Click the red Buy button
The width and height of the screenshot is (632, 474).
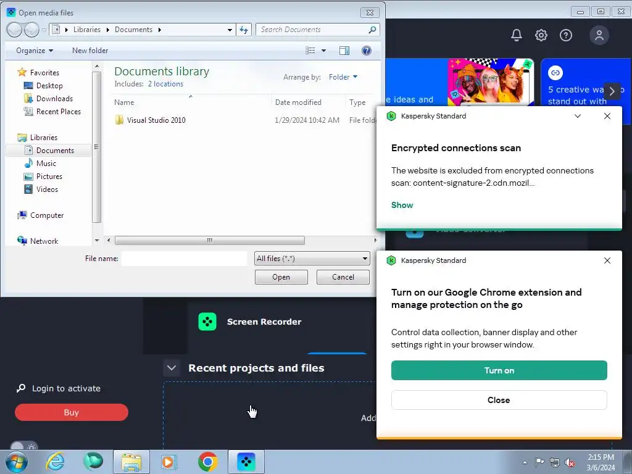72,412
